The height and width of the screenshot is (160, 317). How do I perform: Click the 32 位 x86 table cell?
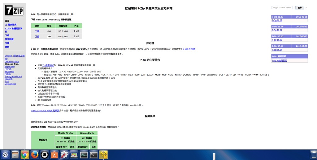(63, 31)
